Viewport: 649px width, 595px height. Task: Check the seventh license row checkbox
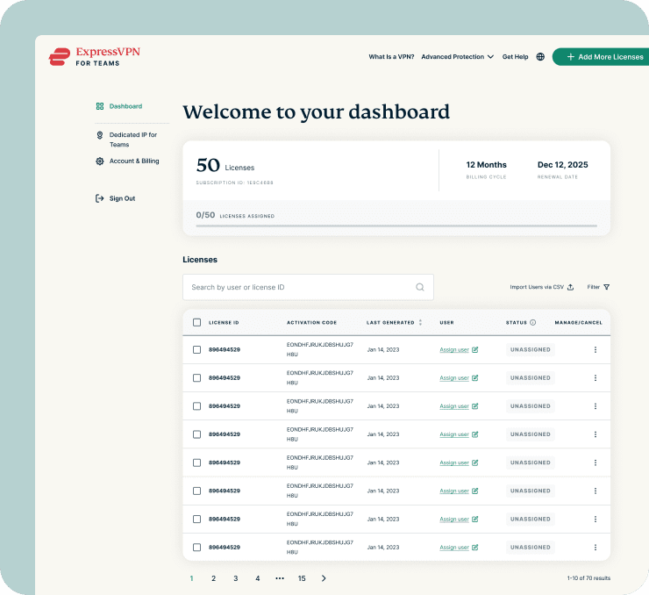pyautogui.click(x=197, y=520)
